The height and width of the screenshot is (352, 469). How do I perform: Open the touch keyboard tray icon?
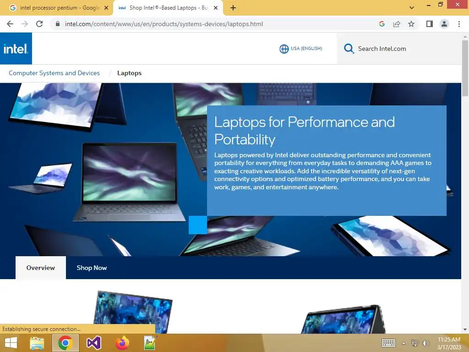click(388, 343)
